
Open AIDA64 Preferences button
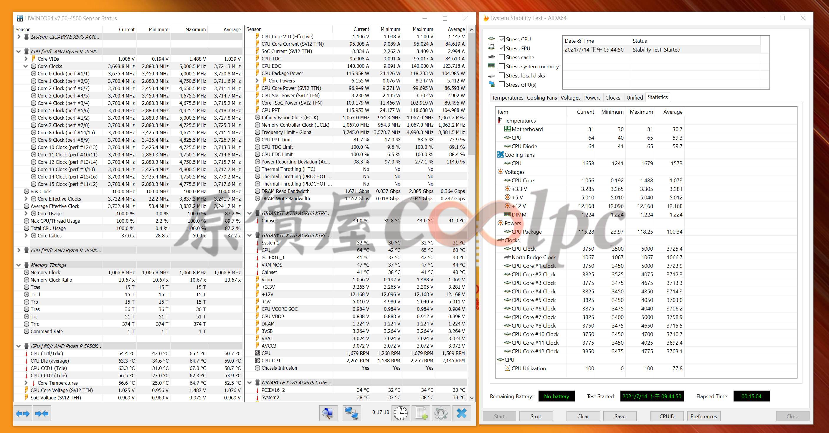click(704, 416)
